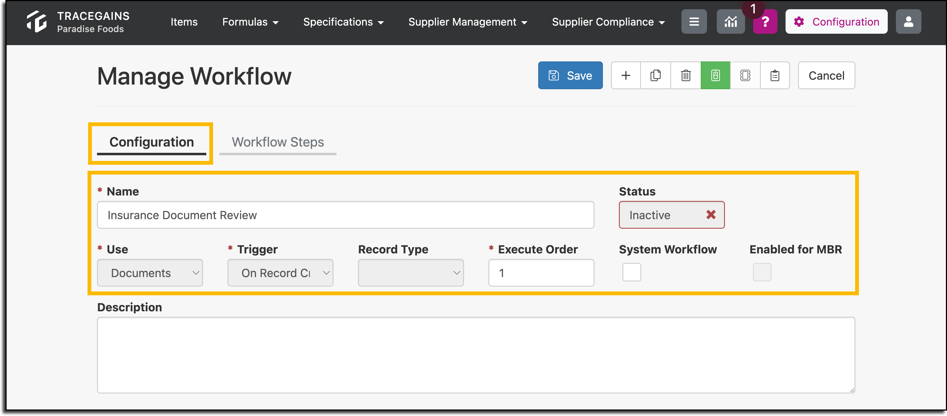Screen dimensions: 947x416
Task: Expand the Record Type dropdown
Action: [x=411, y=272]
